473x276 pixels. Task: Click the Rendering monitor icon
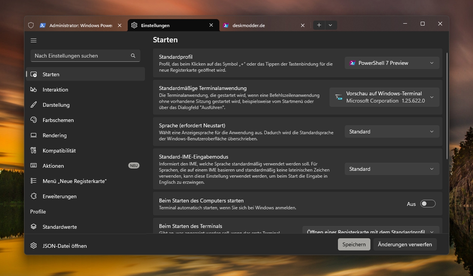34,135
